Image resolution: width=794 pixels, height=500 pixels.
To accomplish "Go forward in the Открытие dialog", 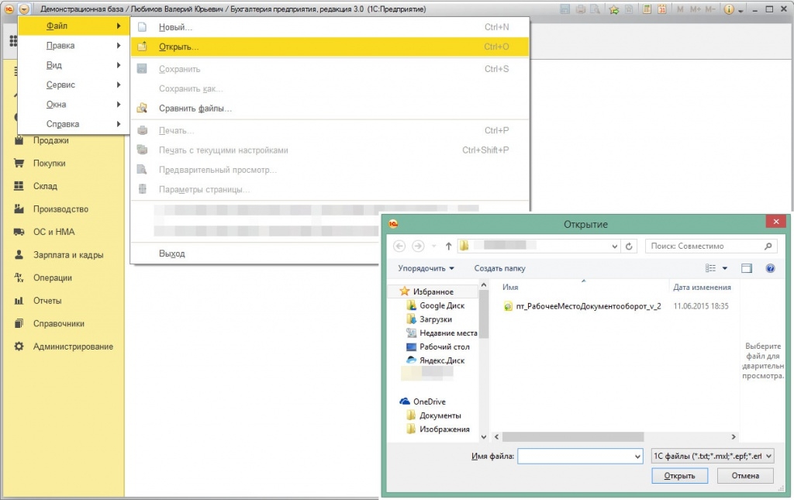I will tap(418, 246).
